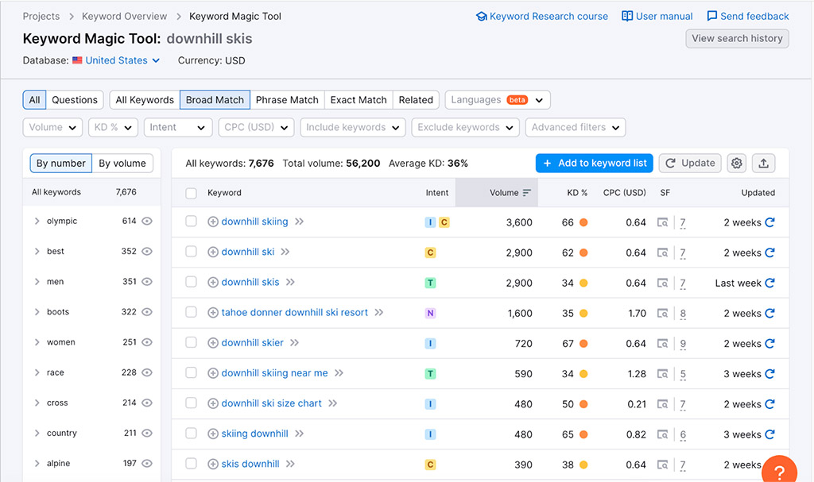814x482 pixels.
Task: Open SERP features icon for downhill ski
Action: tap(662, 253)
